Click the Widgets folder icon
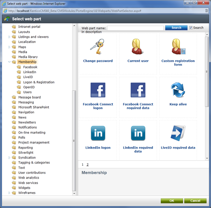The width and height of the screenshot is (211, 208). tap(14, 188)
